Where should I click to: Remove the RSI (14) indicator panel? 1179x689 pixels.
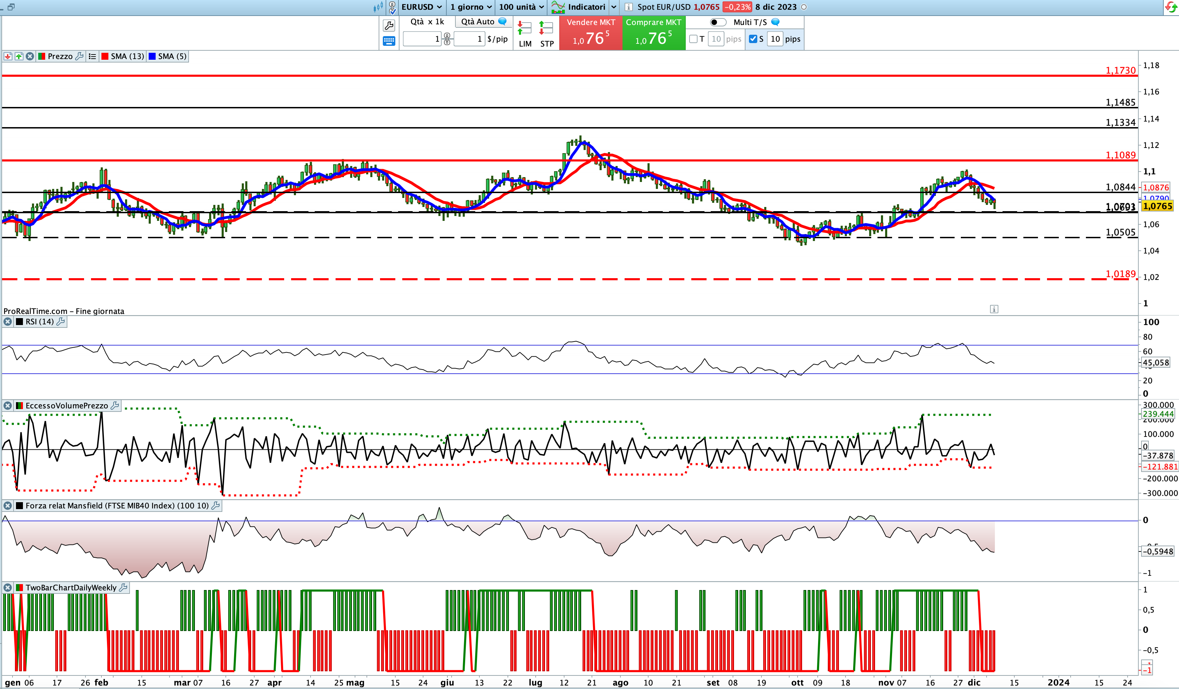(8, 322)
